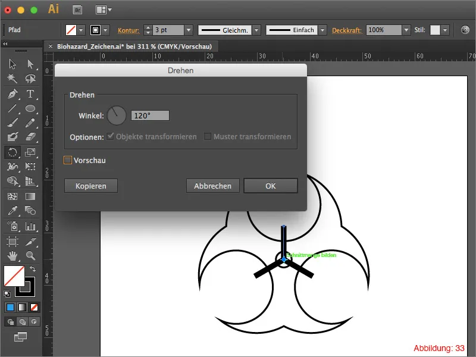Set paint mode to None

[35, 308]
